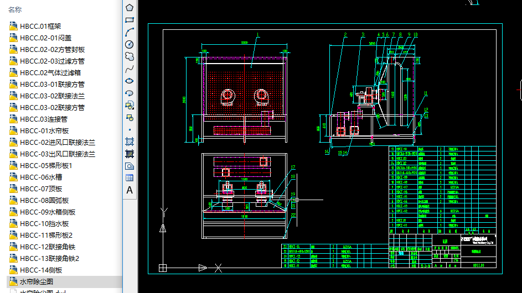Sort files by the 名称 column header
The height and width of the screenshot is (293, 522).
point(15,9)
